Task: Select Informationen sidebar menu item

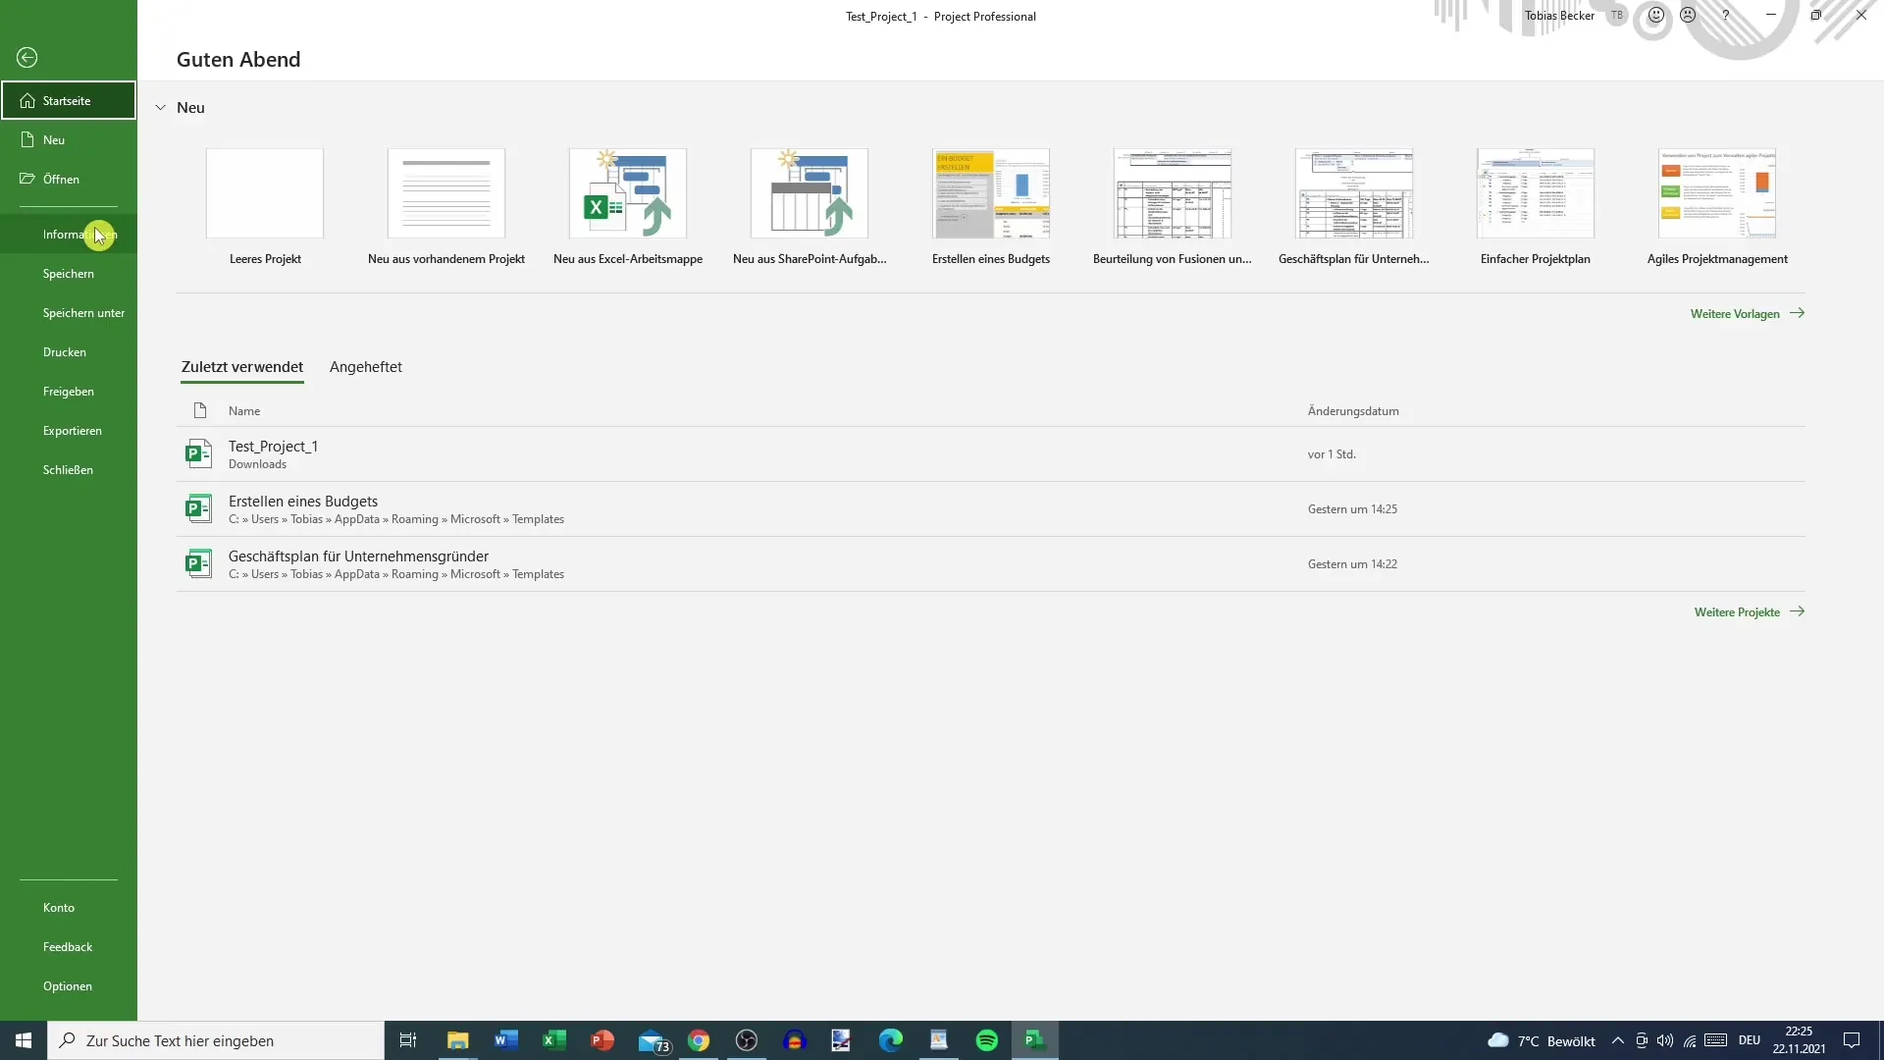Action: pos(72,235)
